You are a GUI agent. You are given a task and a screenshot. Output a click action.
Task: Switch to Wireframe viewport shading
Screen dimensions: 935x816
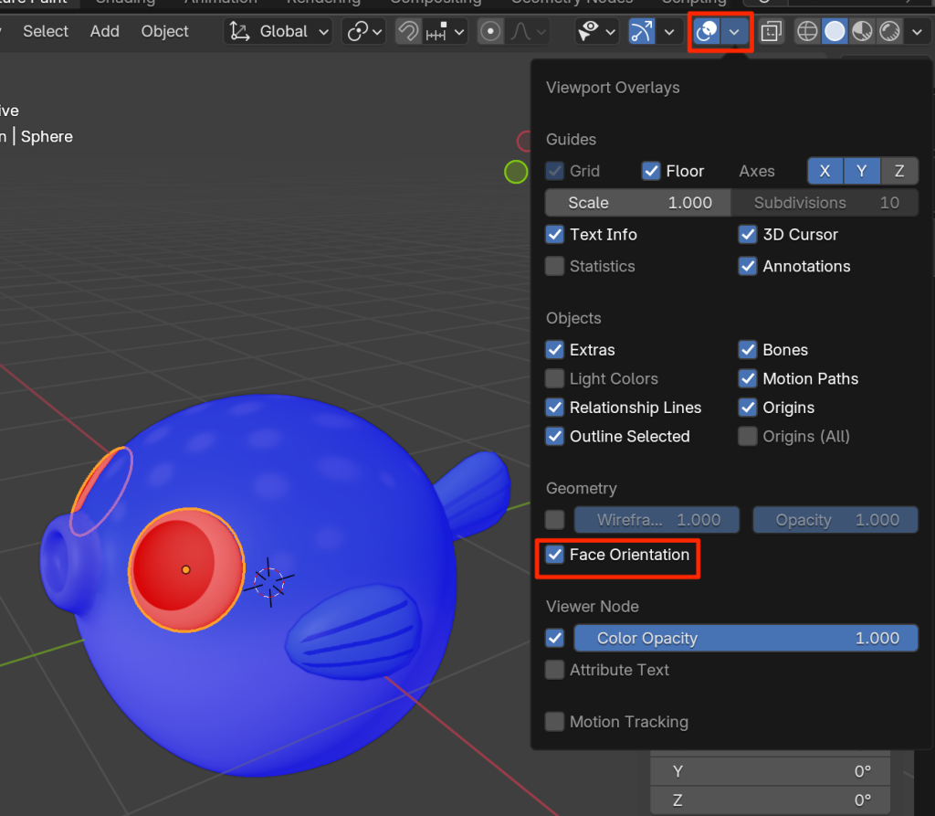pyautogui.click(x=807, y=32)
